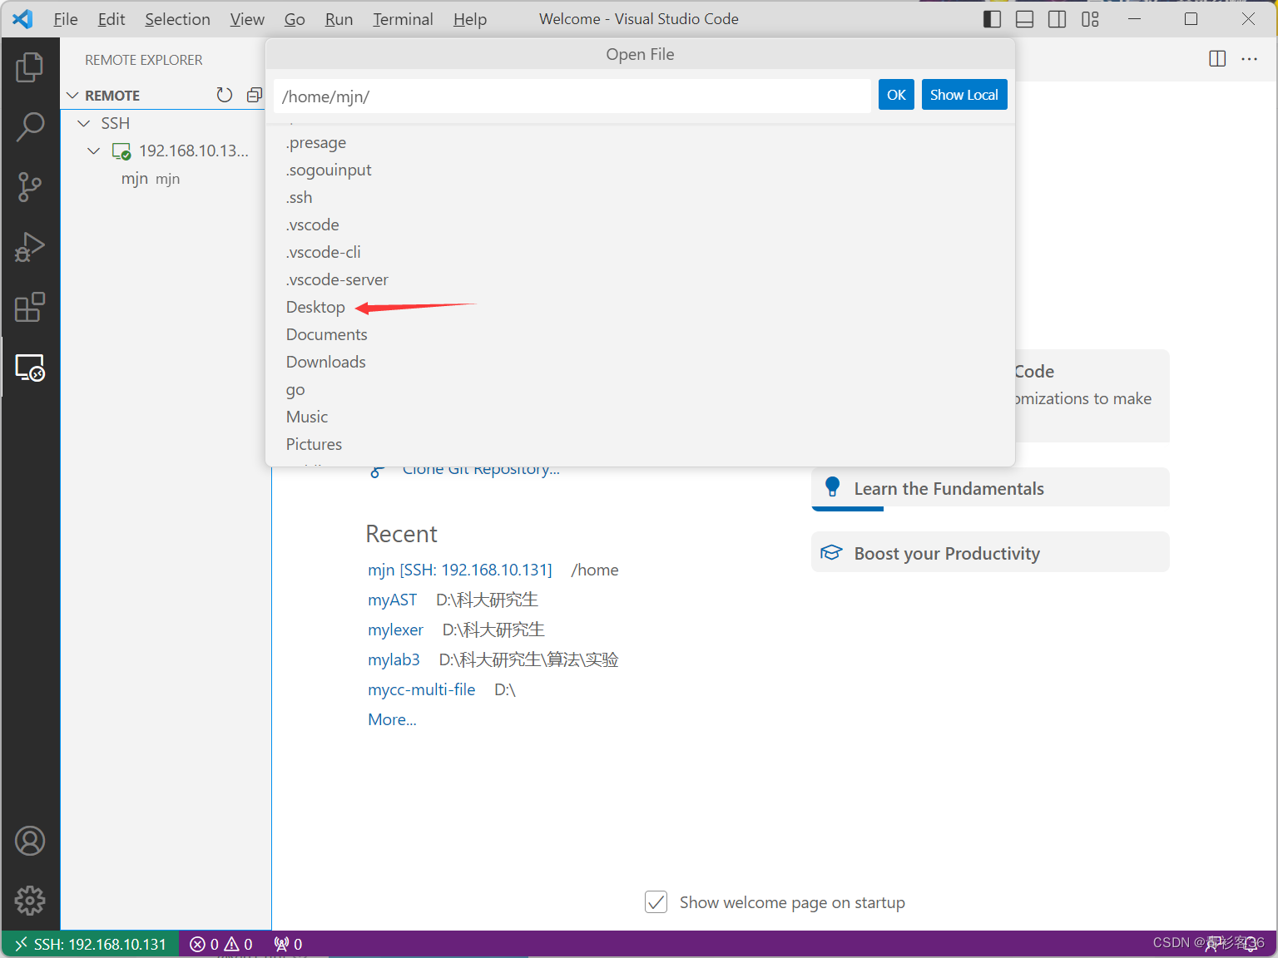Select .sogouinput in the file list
This screenshot has height=958, width=1278.
(640, 170)
